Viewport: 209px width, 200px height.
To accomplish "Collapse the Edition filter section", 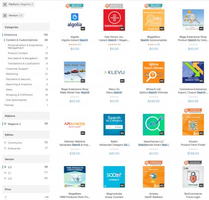I will point(26,135).
